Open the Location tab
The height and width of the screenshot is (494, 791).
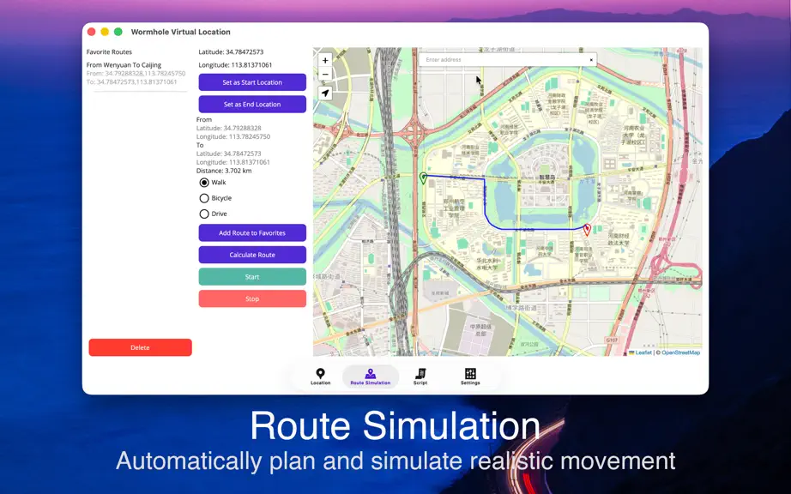click(x=320, y=377)
